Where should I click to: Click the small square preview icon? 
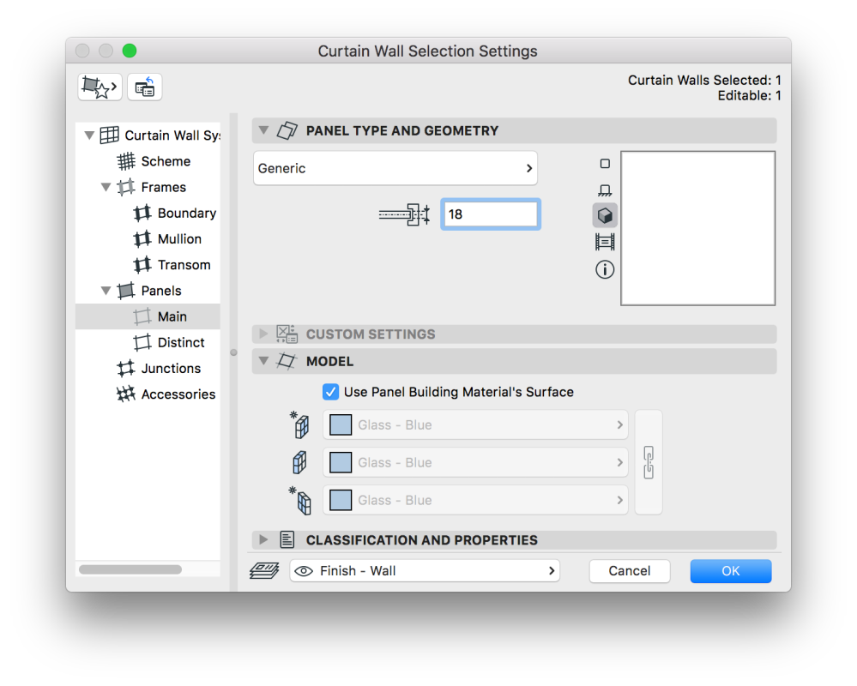605,164
